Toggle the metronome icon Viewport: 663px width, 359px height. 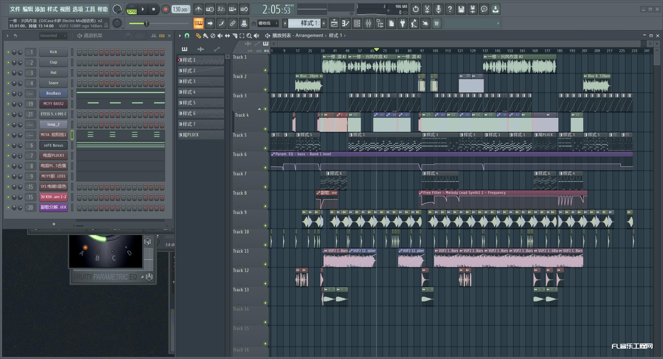pos(198,9)
